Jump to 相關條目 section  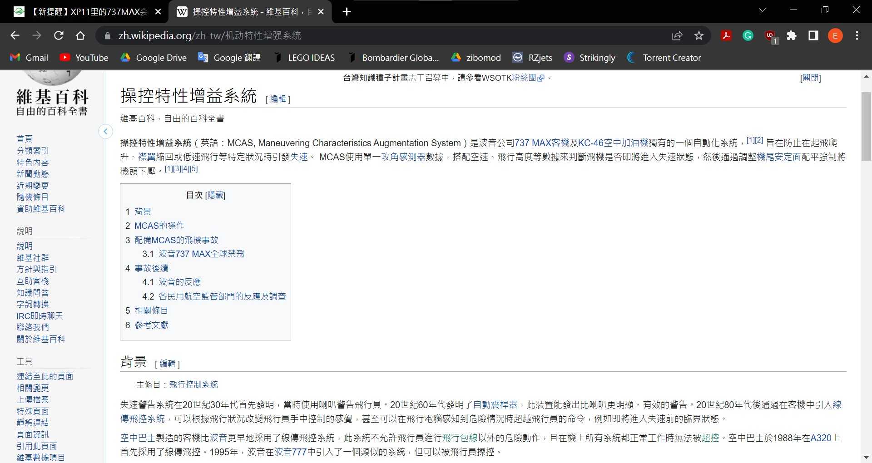(x=151, y=310)
